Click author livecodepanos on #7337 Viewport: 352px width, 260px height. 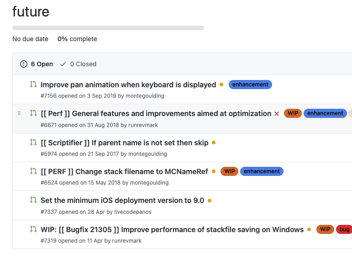(129, 212)
